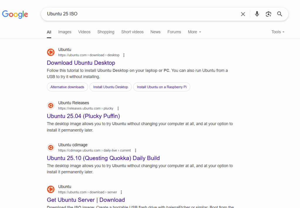The height and width of the screenshot is (208, 300).
Task: Start voice search with microphone icon
Action: pyautogui.click(x=257, y=14)
